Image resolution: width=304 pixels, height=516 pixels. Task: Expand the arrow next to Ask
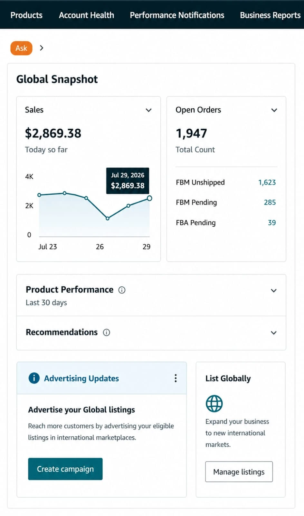click(x=41, y=48)
